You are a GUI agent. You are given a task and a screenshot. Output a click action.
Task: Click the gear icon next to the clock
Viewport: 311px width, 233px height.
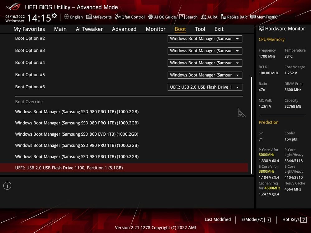[54, 16]
